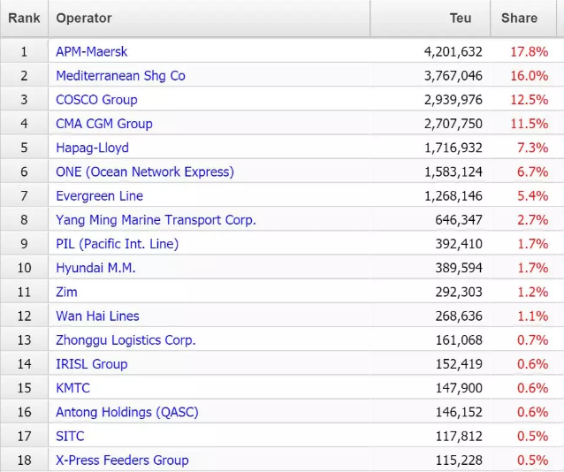Open the Mediterranean Shg Co link
This screenshot has width=564, height=472.
[120, 76]
